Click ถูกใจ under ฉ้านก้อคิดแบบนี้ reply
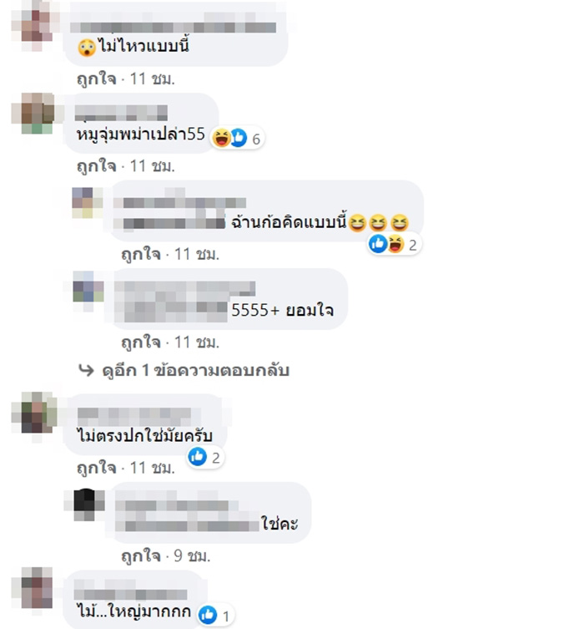Screen dimensions: 584x629 click(141, 254)
